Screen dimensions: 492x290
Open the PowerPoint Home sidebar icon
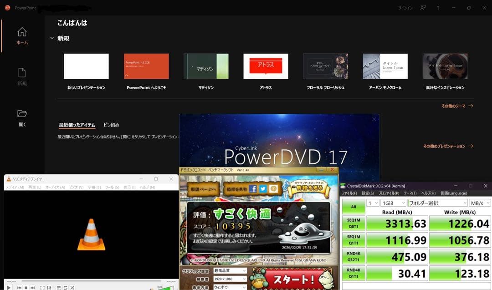pos(22,32)
